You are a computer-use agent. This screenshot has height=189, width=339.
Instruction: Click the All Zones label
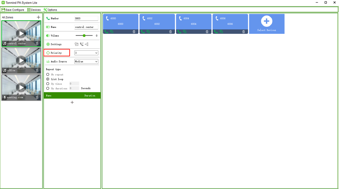tap(8, 17)
